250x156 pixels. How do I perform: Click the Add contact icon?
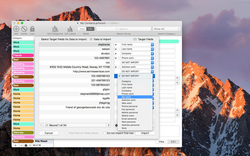(x=16, y=29)
